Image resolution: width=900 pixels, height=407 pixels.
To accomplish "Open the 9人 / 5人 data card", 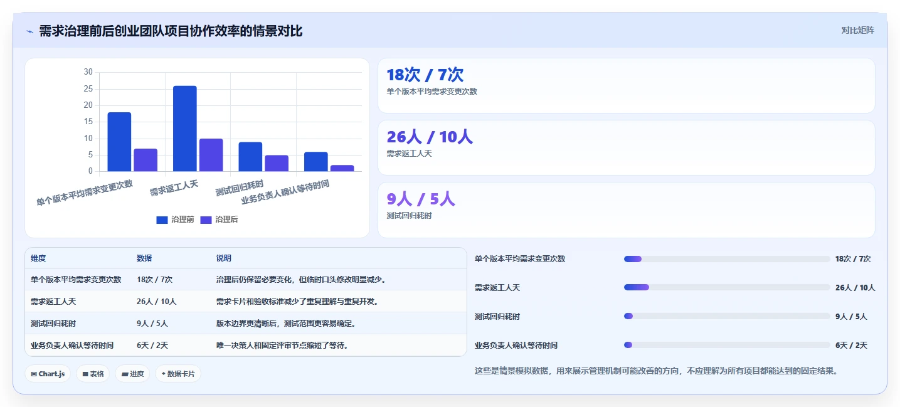I will pos(626,210).
